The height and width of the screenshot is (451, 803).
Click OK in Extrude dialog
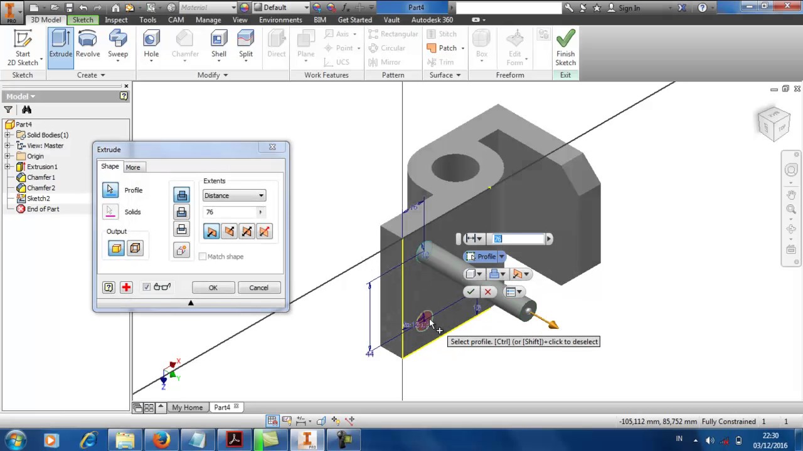pyautogui.click(x=213, y=288)
